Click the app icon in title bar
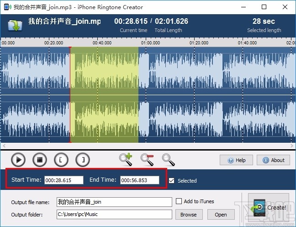Image resolution: width=296 pixels, height=227 pixels. (x=8, y=7)
